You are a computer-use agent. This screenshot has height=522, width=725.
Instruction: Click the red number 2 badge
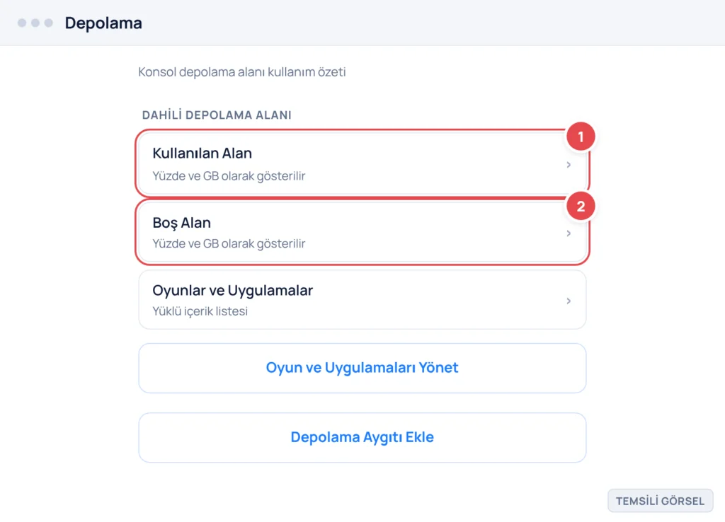[581, 207]
